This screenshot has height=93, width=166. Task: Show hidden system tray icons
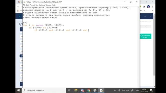point(115,90)
